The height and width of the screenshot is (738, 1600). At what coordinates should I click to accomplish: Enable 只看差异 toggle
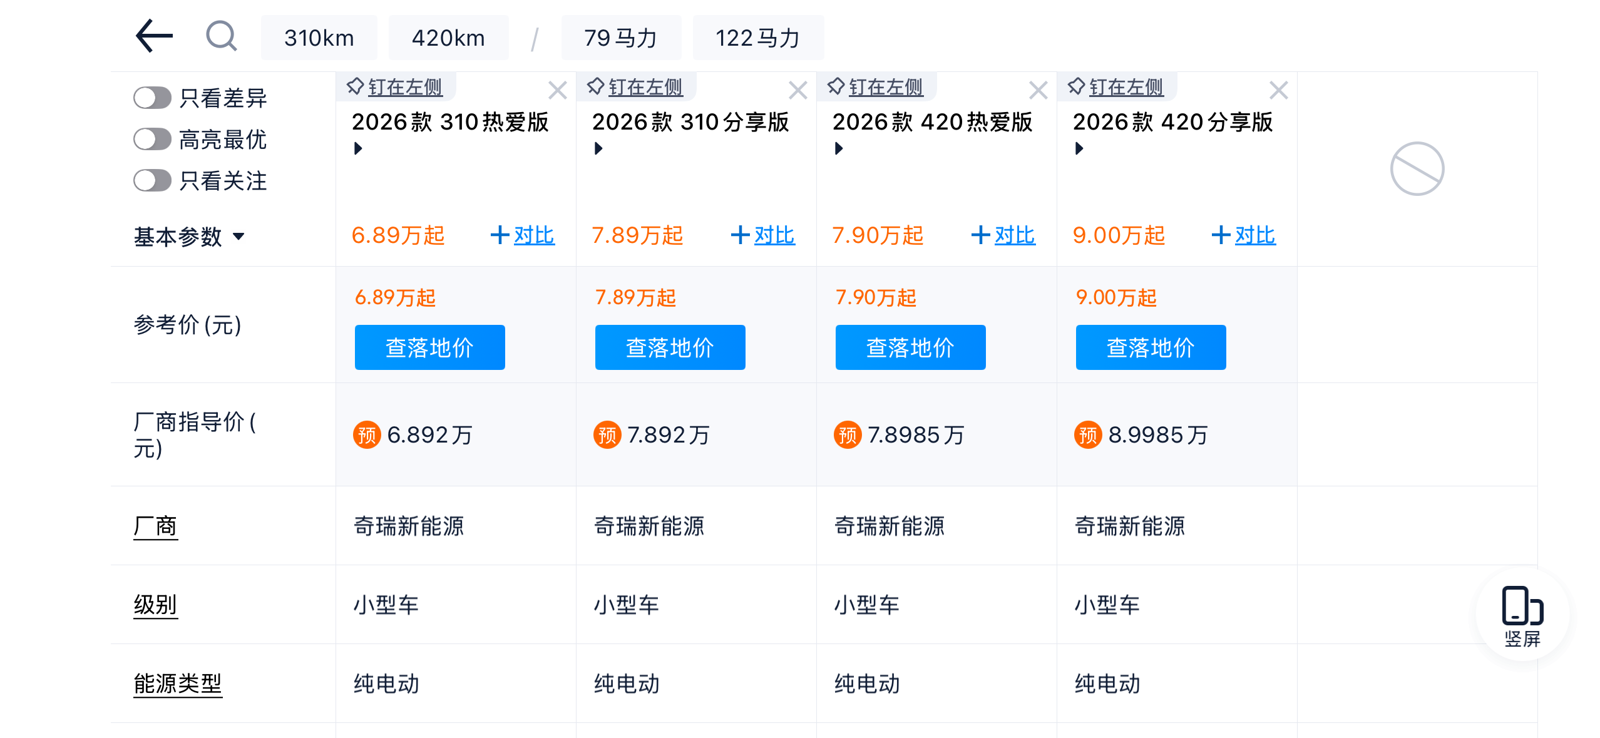click(152, 98)
